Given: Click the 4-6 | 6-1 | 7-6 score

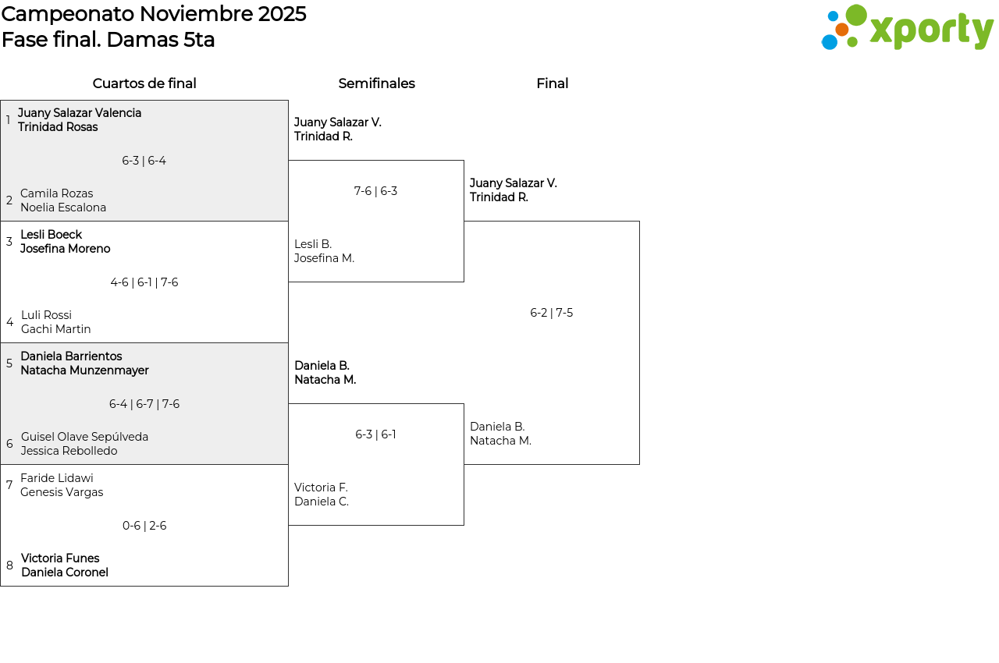Looking at the screenshot, I should pyautogui.click(x=144, y=282).
